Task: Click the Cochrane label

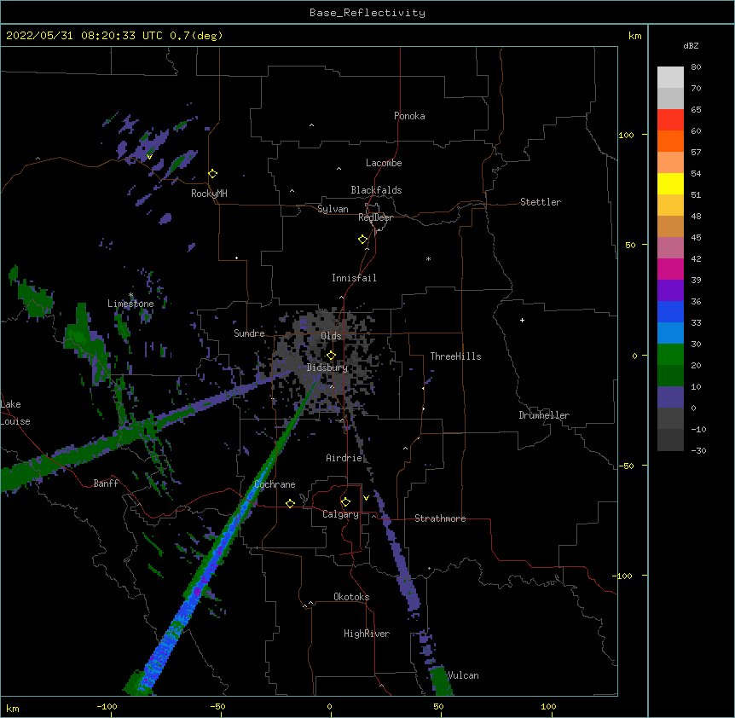Action: [275, 484]
